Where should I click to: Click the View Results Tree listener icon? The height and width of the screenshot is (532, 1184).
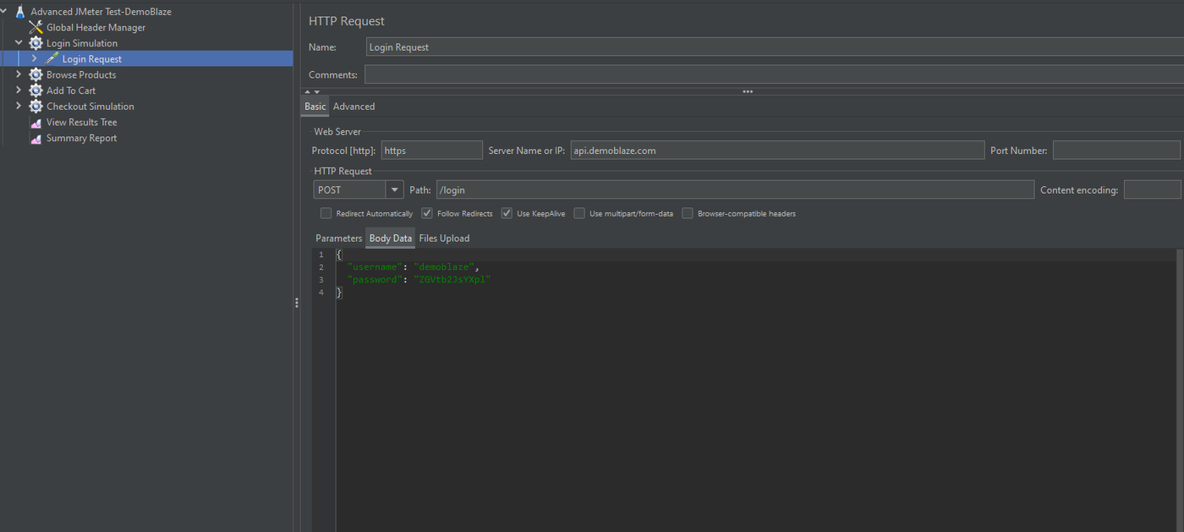tap(36, 123)
